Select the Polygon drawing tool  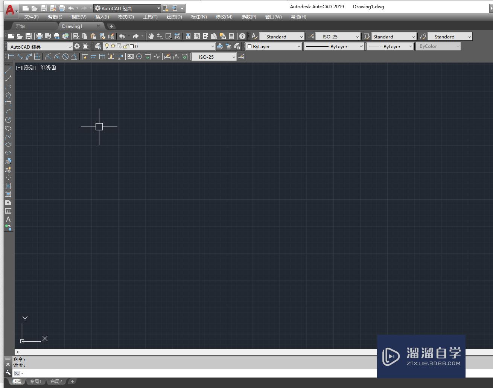[8, 95]
